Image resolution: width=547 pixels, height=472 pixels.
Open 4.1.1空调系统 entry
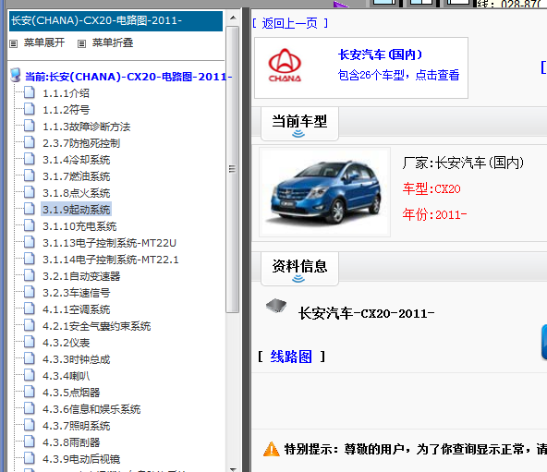pos(76,309)
